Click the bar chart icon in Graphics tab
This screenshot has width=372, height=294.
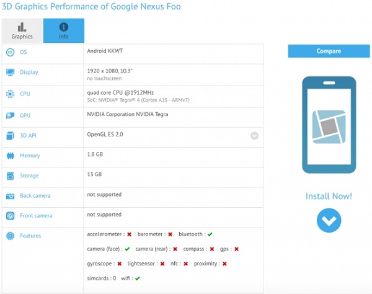pos(22,27)
